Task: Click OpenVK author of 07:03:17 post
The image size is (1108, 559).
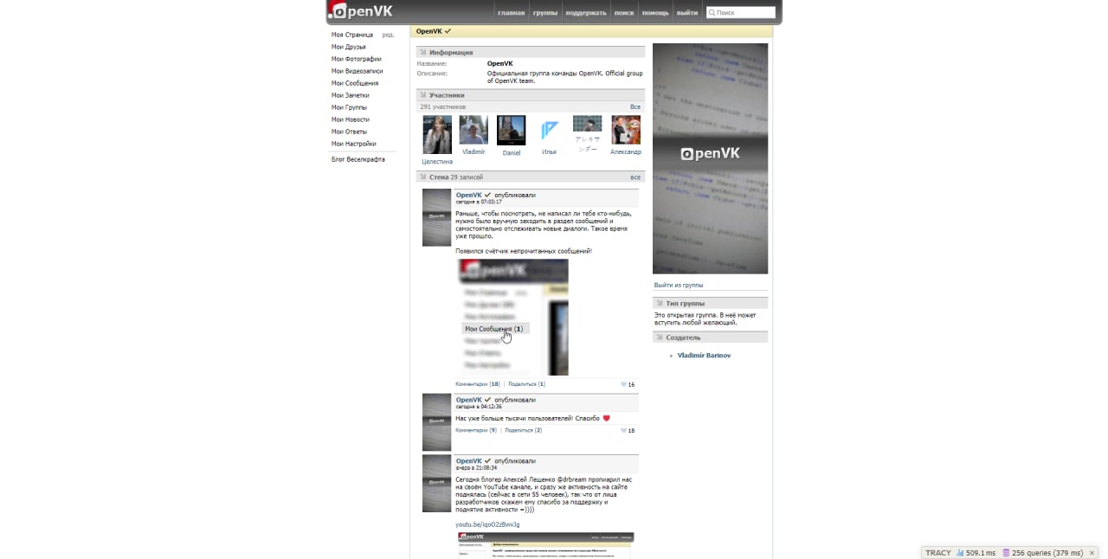Action: 468,195
